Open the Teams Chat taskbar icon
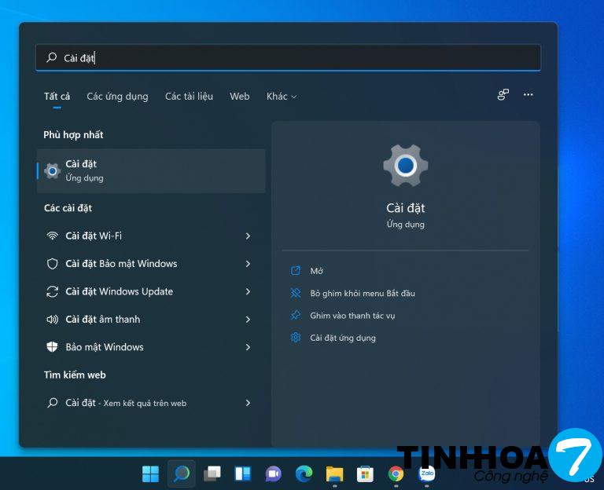Screen dimensions: 604x490 click(273, 474)
